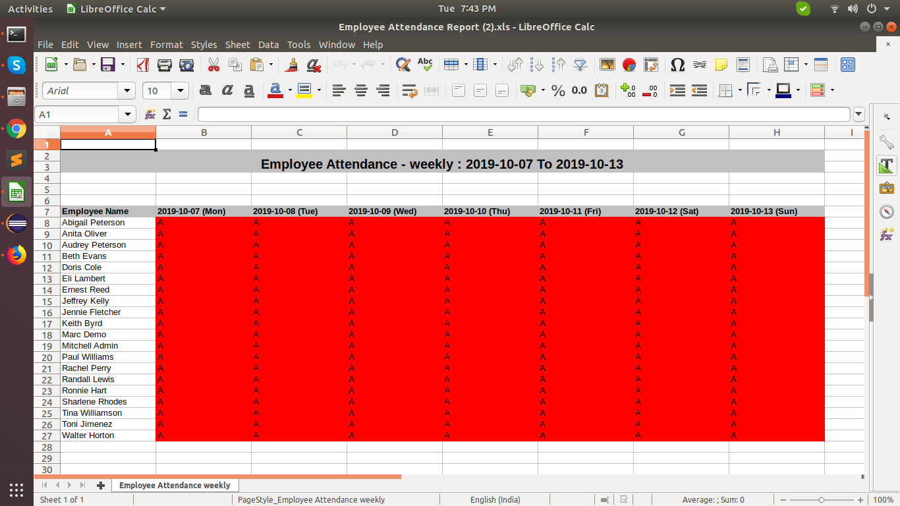Click the Insert Hyperlink chain icon
Image resolution: width=900 pixels, height=506 pixels.
click(x=699, y=65)
